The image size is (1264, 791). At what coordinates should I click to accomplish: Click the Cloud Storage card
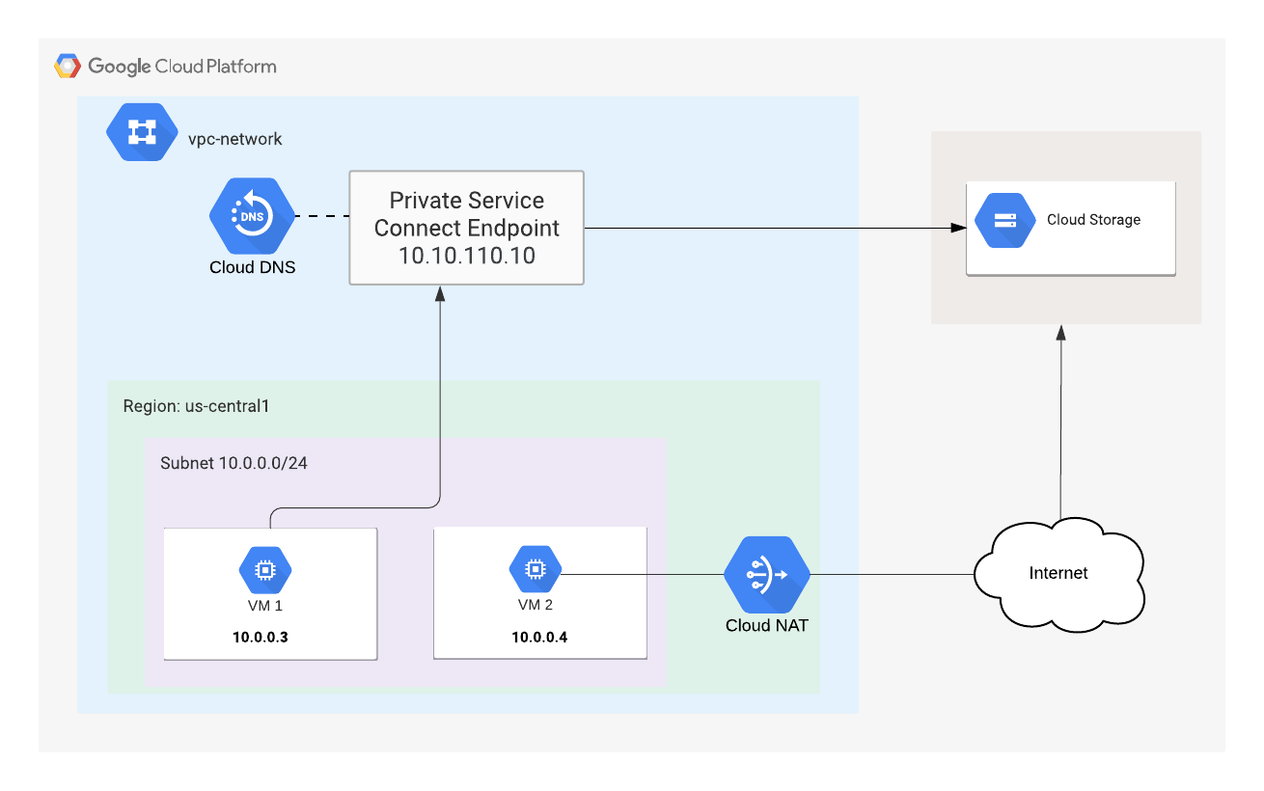click(x=1071, y=227)
